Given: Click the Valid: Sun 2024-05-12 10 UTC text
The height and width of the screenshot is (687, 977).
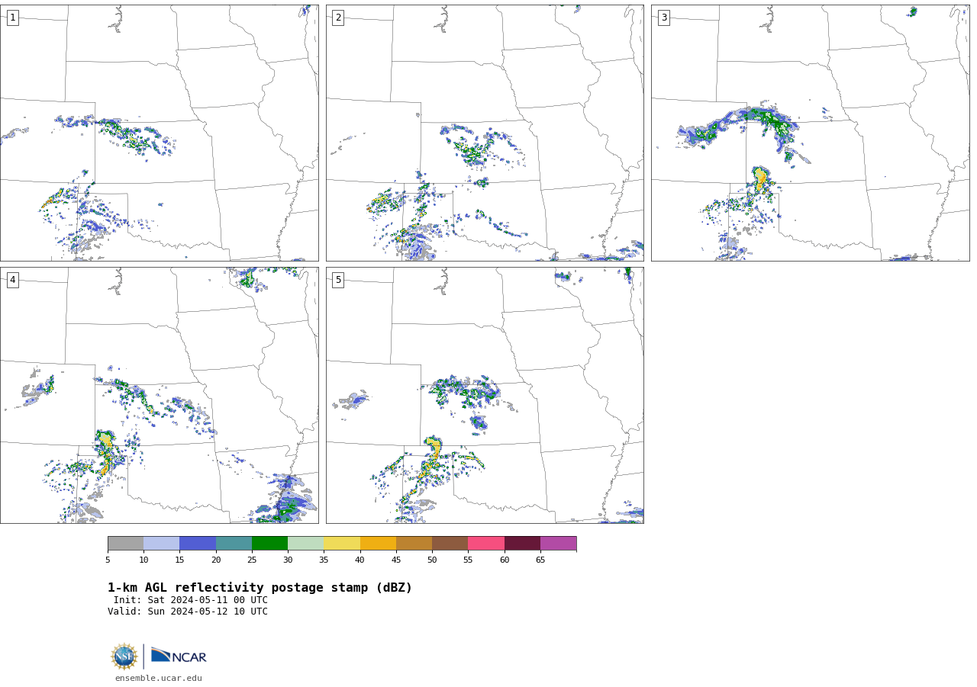Looking at the screenshot, I should pos(188,612).
